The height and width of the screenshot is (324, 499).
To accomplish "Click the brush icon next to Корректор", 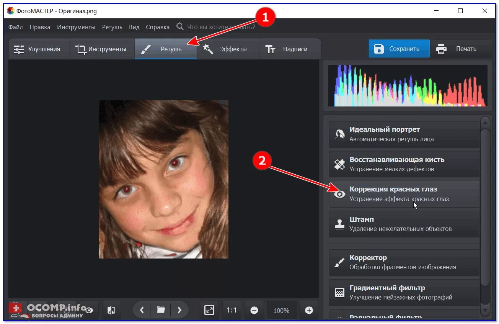I will pos(339,263).
